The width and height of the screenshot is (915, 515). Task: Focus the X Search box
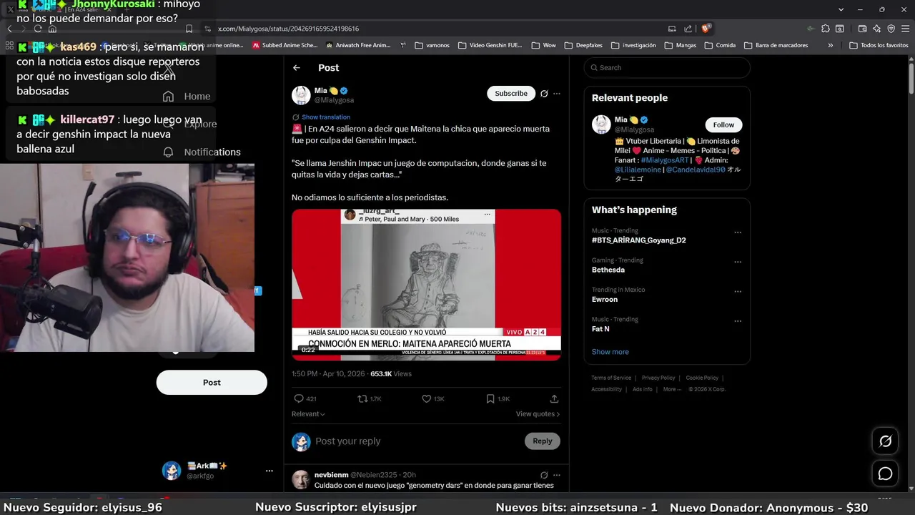tap(667, 68)
